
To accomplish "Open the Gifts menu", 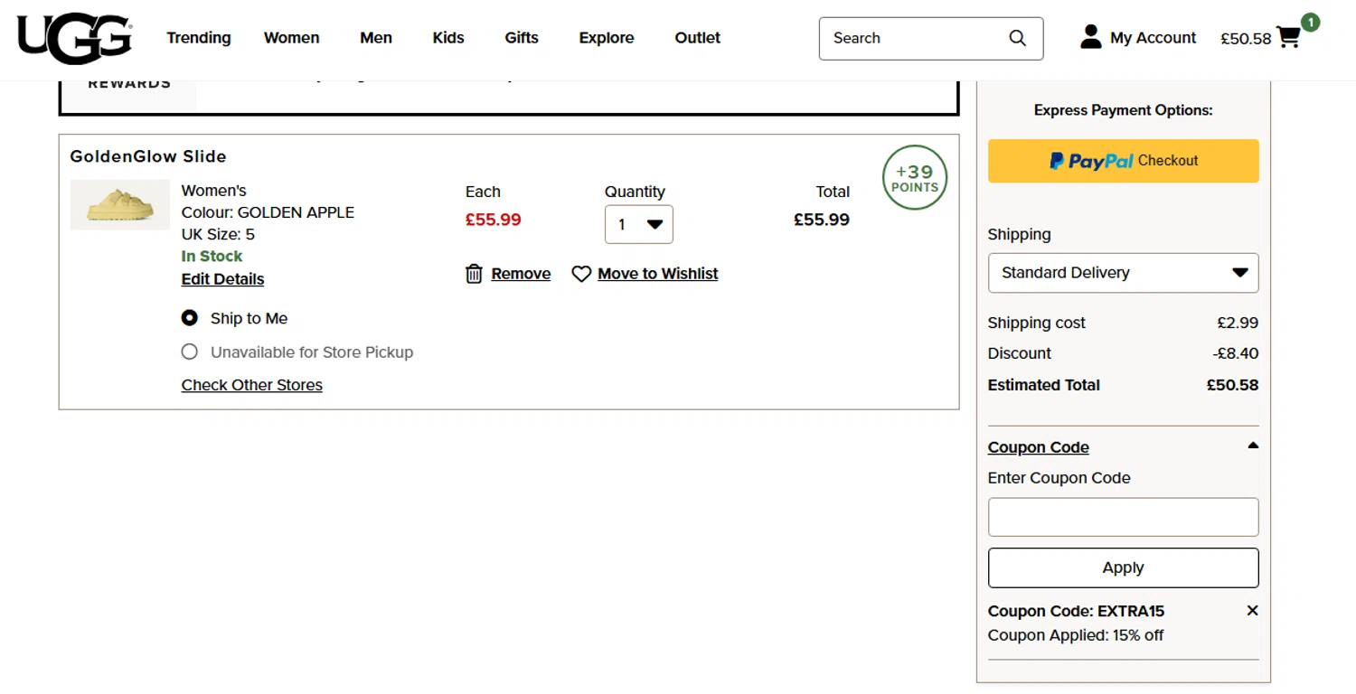I will 522,38.
